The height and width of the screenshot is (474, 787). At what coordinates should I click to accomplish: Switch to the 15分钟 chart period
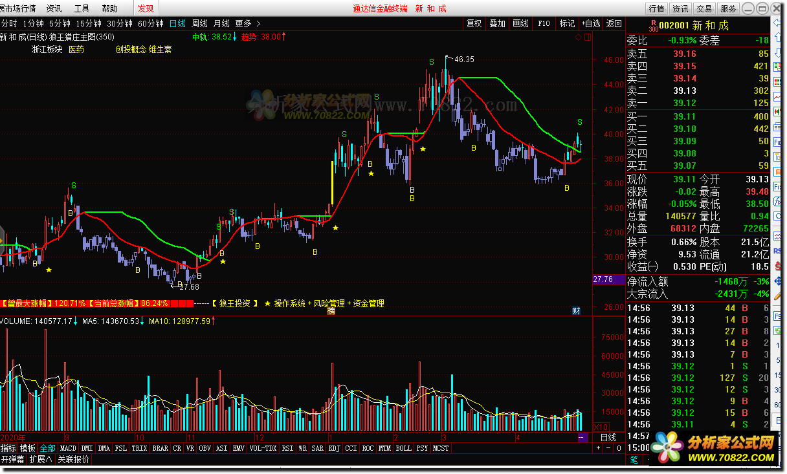pos(89,23)
